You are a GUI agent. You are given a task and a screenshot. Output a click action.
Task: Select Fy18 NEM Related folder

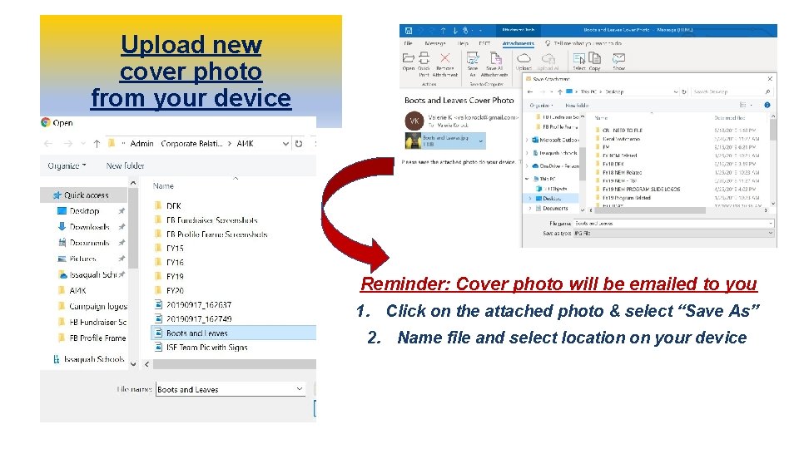click(x=622, y=173)
